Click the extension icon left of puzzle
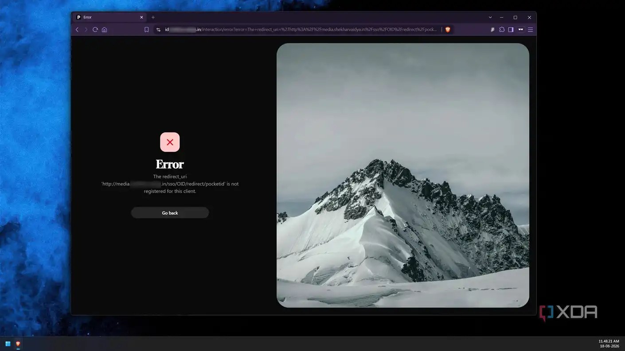Image resolution: width=625 pixels, height=351 pixels. click(492, 30)
